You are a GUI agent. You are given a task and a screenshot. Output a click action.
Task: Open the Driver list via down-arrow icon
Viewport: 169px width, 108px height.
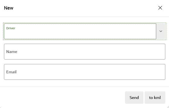161,31
